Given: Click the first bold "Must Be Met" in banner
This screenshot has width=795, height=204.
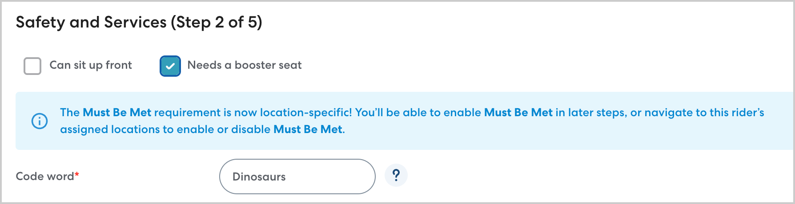Looking at the screenshot, I should [x=117, y=113].
